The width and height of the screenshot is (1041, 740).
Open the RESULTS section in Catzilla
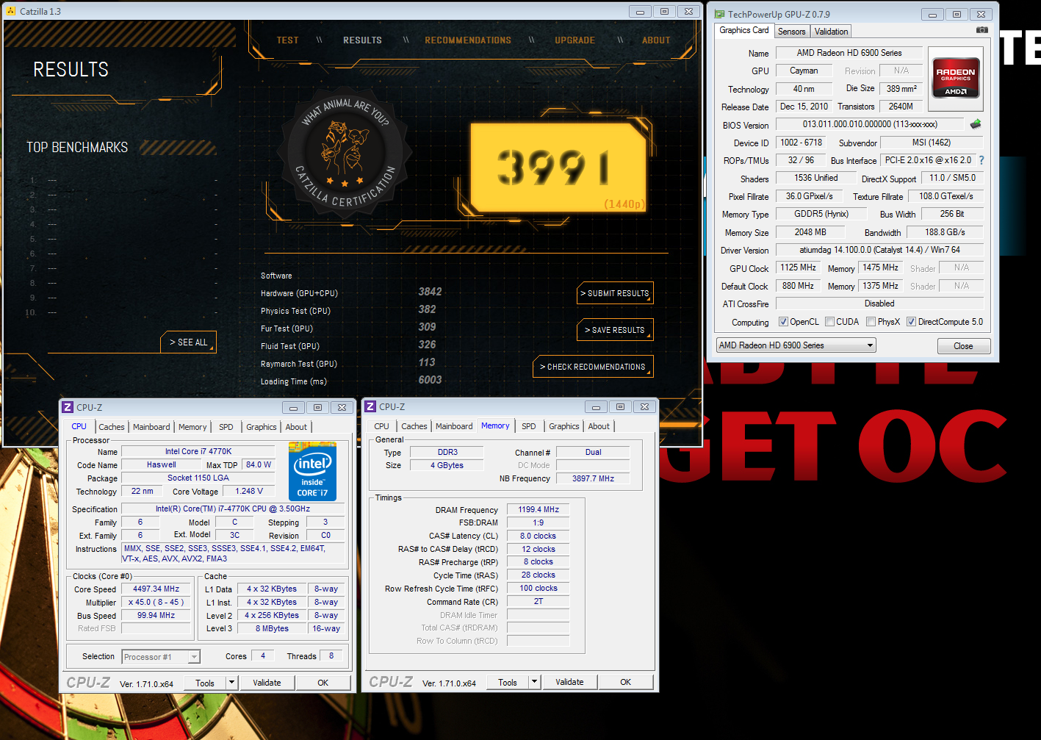tap(362, 40)
